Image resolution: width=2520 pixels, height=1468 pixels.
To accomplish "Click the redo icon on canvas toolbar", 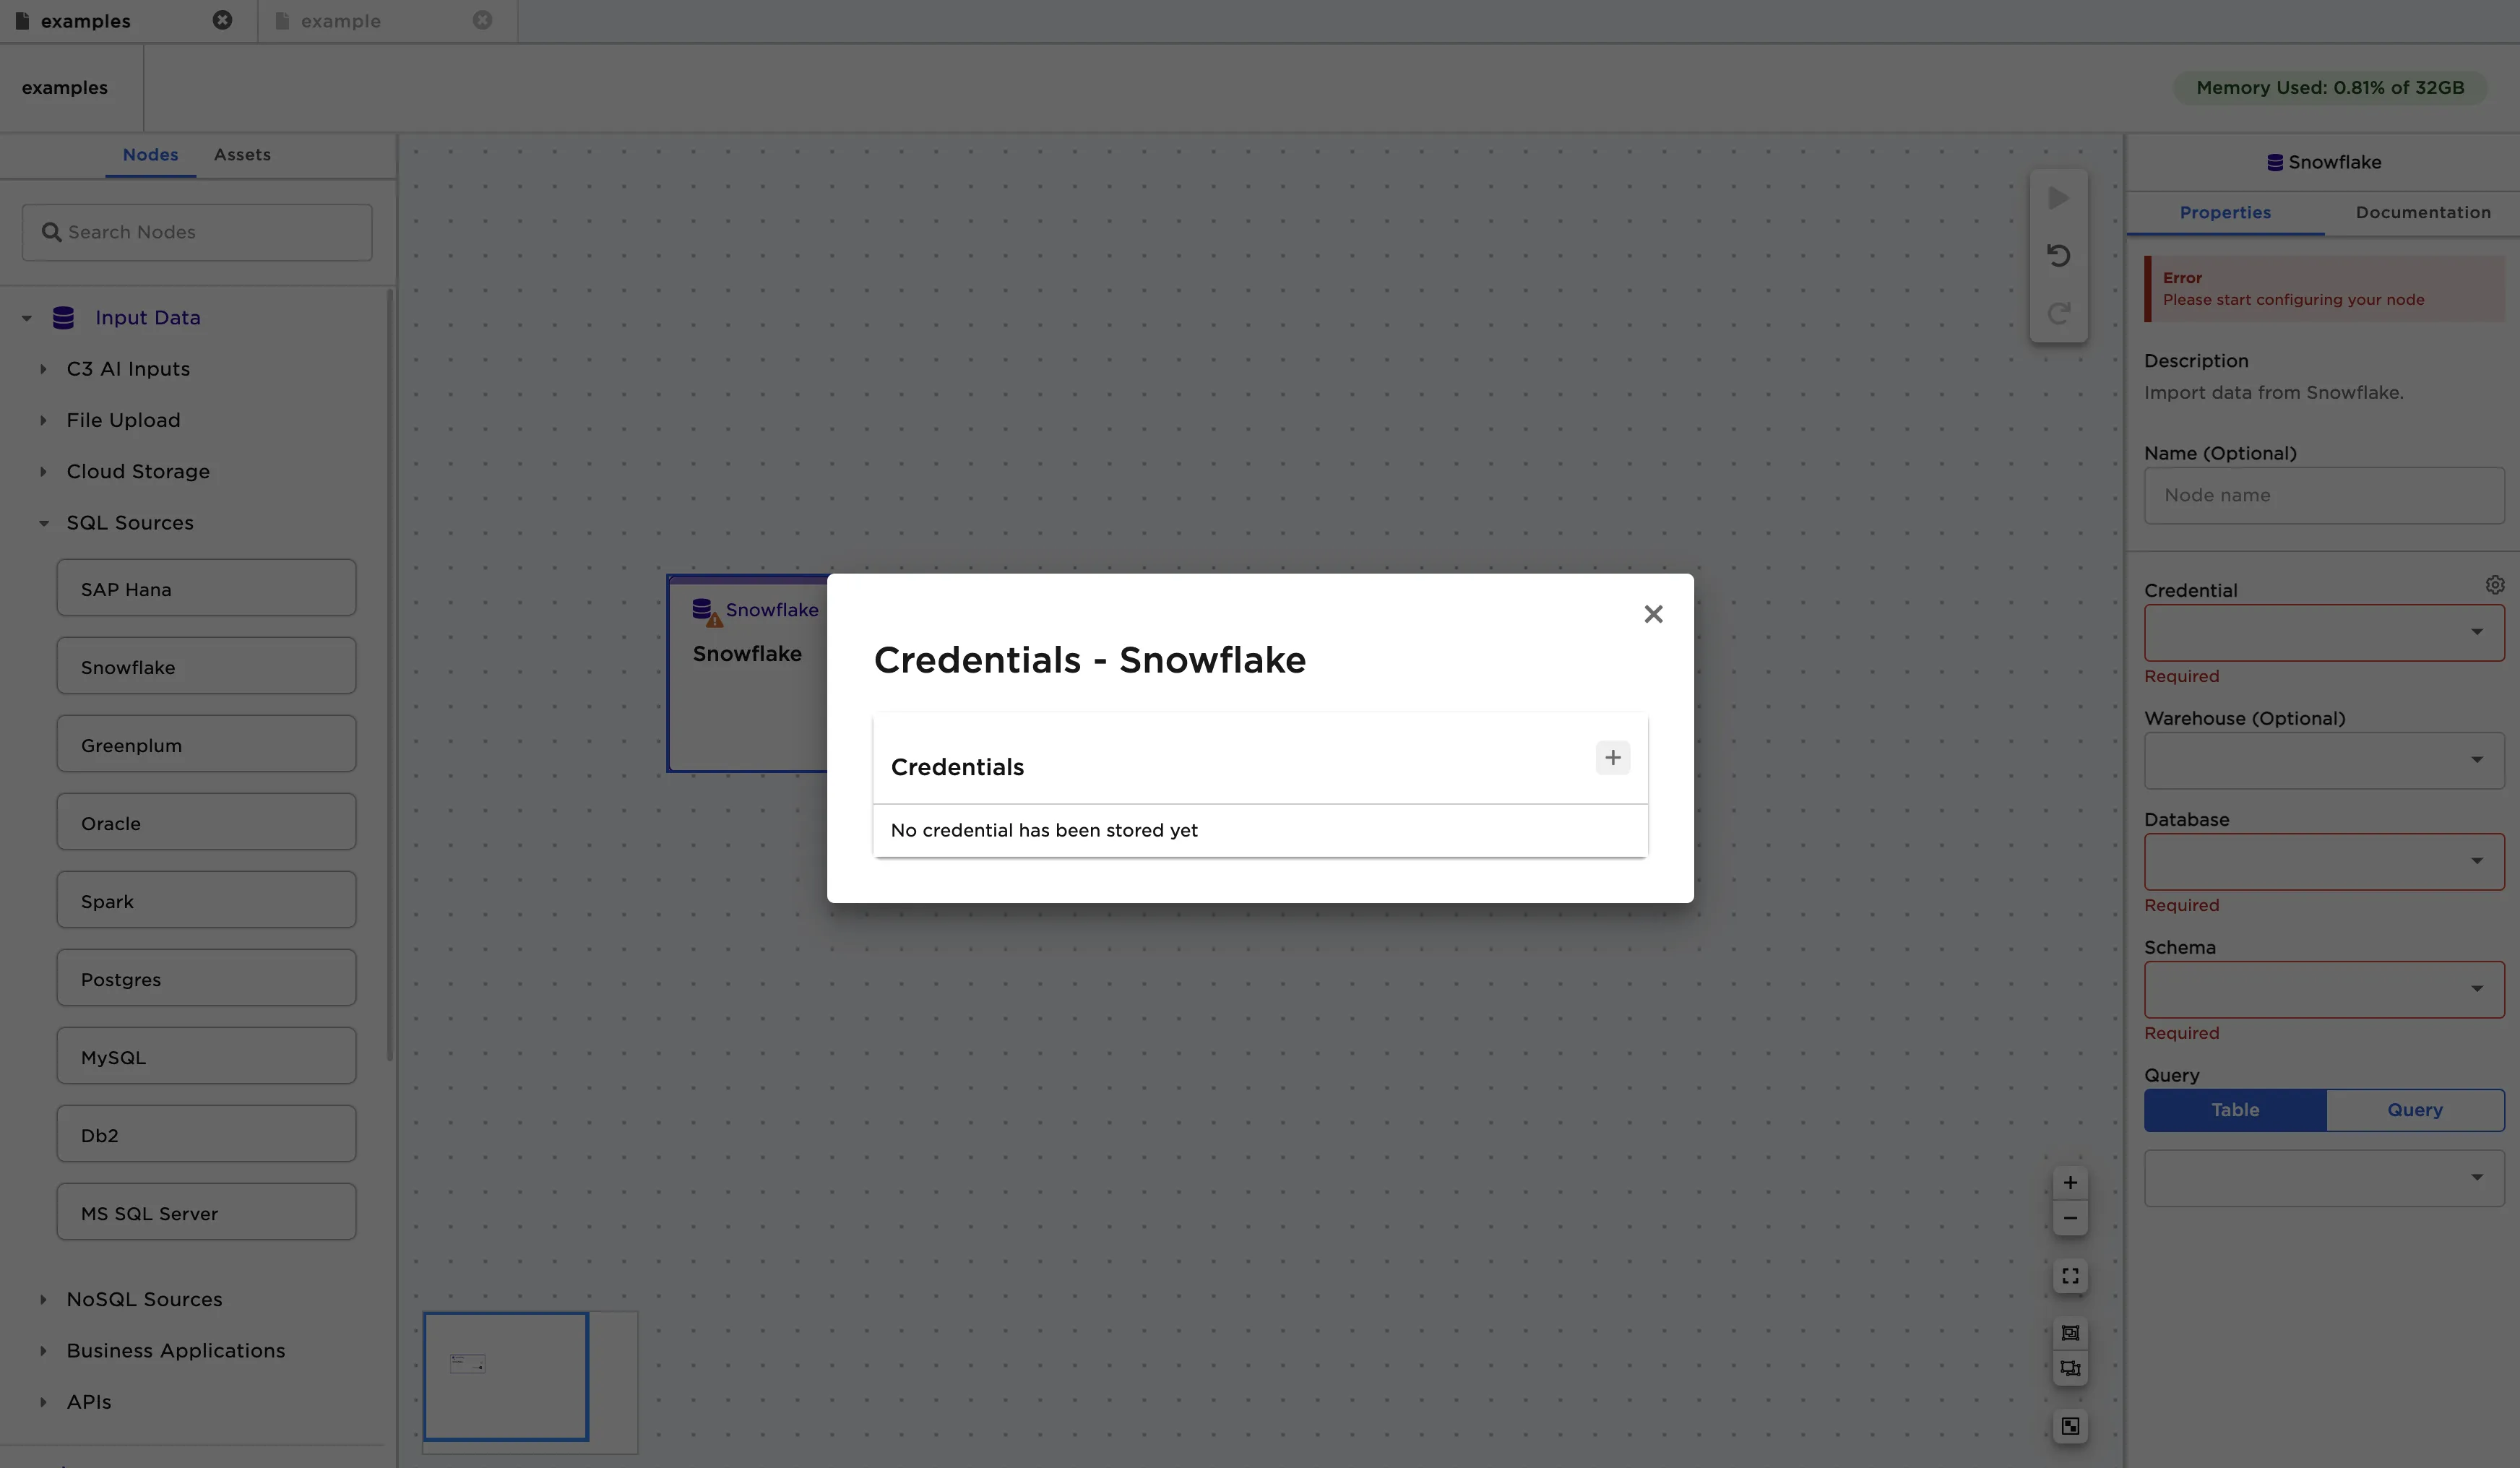I will (2059, 313).
